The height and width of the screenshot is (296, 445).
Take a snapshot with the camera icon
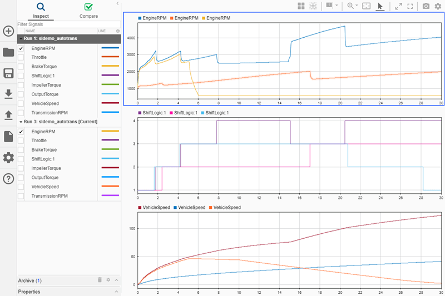tap(426, 6)
